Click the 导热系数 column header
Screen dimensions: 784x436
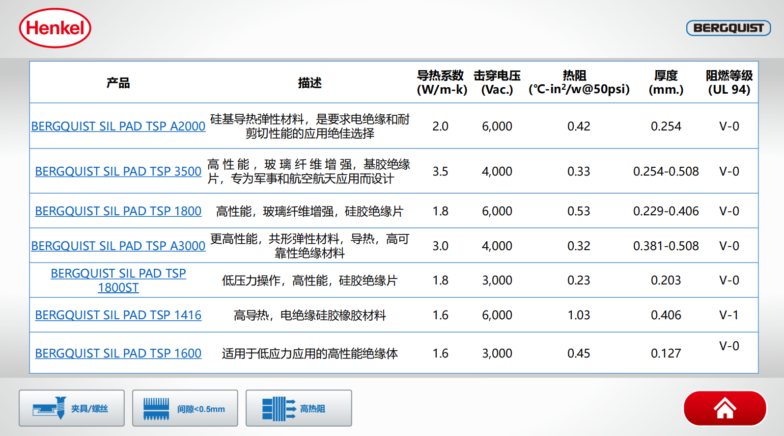click(441, 82)
